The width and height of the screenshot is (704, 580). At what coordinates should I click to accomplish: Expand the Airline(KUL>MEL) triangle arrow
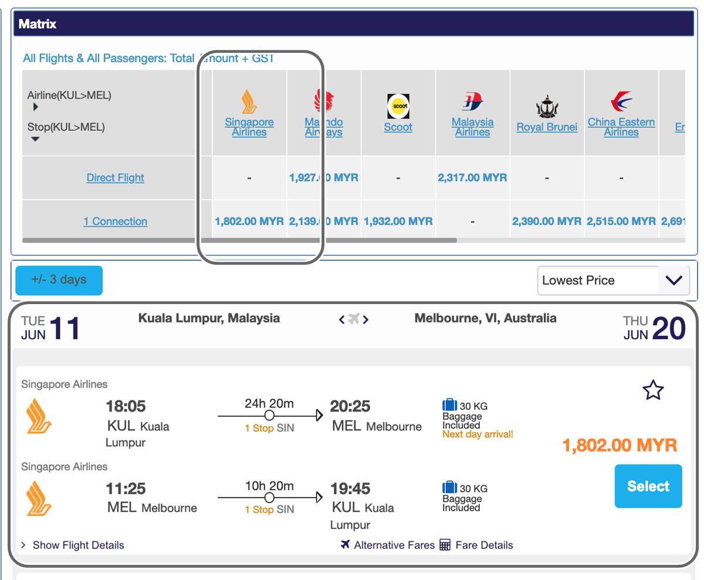(x=36, y=107)
